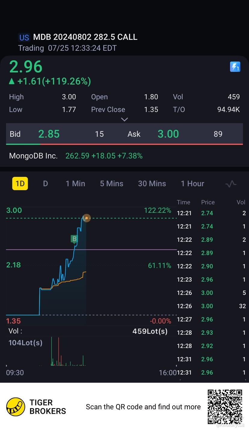
Task: Tap the US market badge icon
Action: pos(24,37)
